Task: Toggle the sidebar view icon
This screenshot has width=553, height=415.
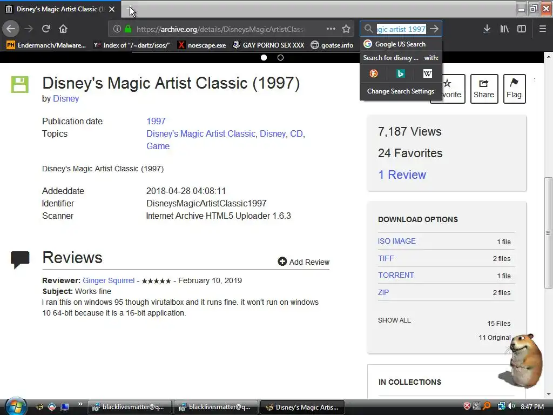Action: (x=522, y=29)
